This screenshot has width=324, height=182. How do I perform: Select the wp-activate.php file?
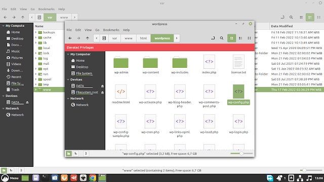click(150, 94)
